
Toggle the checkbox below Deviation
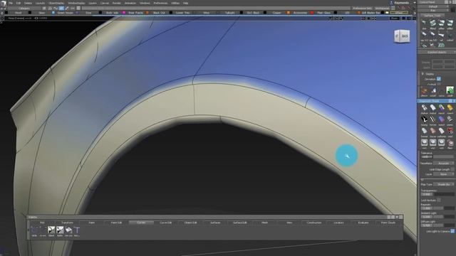439,84
